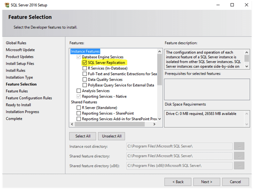Toggle Reporting Services - Native checkbox
The image size is (254, 192).
(79, 96)
